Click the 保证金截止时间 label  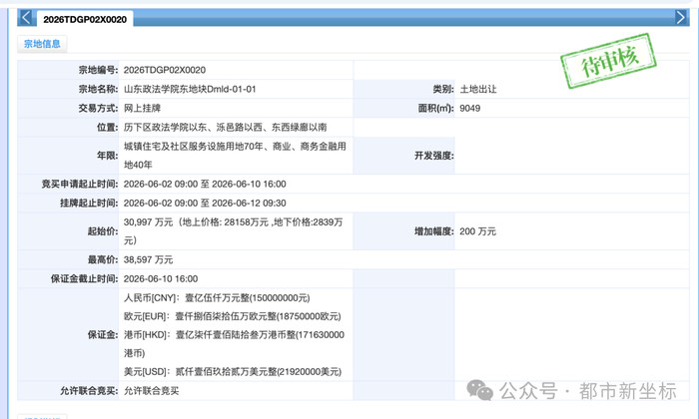[84, 278]
